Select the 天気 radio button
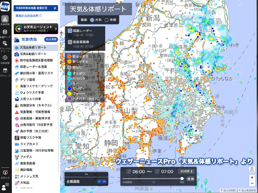This screenshot has height=193, width=258. [92, 20]
